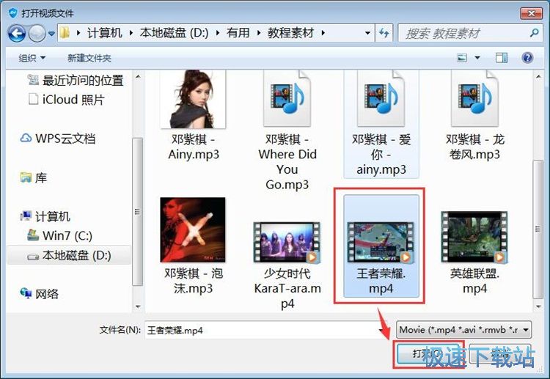Select iCloud 照片 in navigation pane
The height and width of the screenshot is (379, 550).
click(x=73, y=100)
